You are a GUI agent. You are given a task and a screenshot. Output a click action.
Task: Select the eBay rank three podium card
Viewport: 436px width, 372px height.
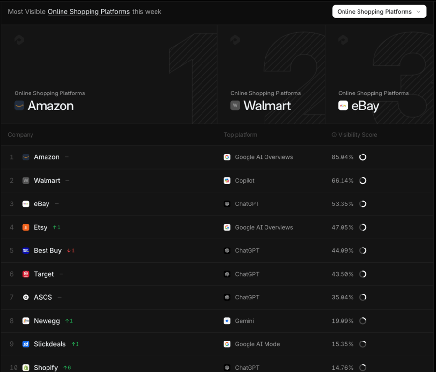[379, 75]
